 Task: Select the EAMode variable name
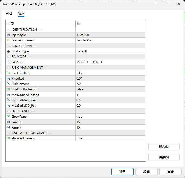click(x=18, y=62)
